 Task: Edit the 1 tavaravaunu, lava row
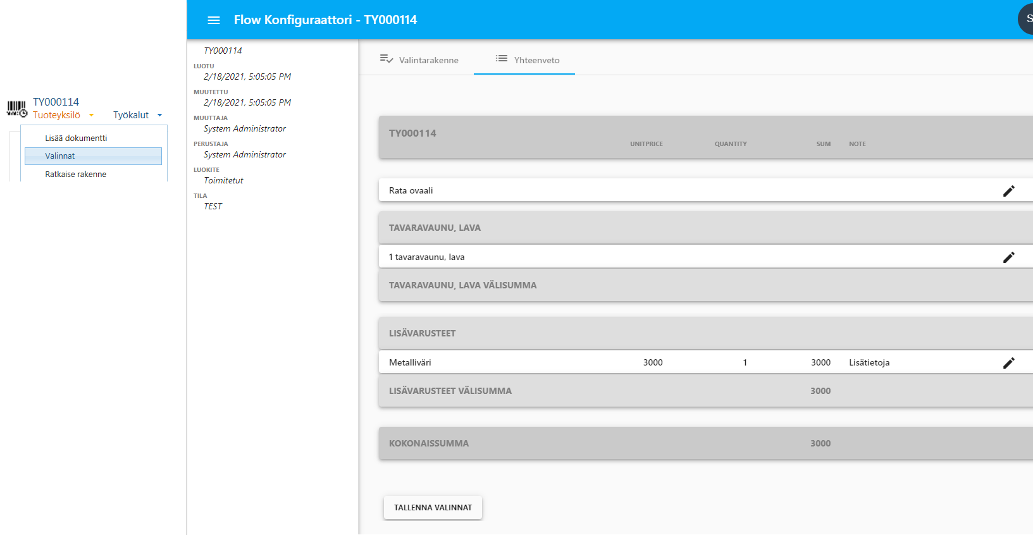pyautogui.click(x=1008, y=257)
